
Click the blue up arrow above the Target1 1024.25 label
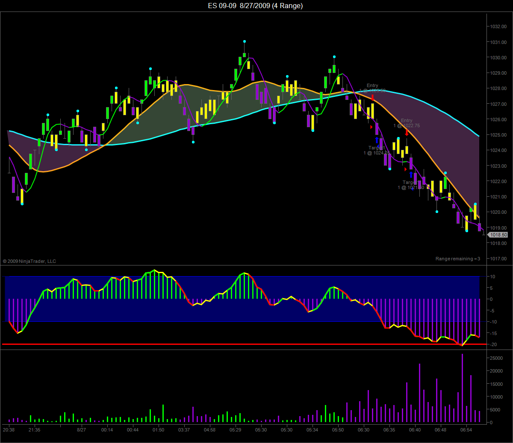[377, 140]
